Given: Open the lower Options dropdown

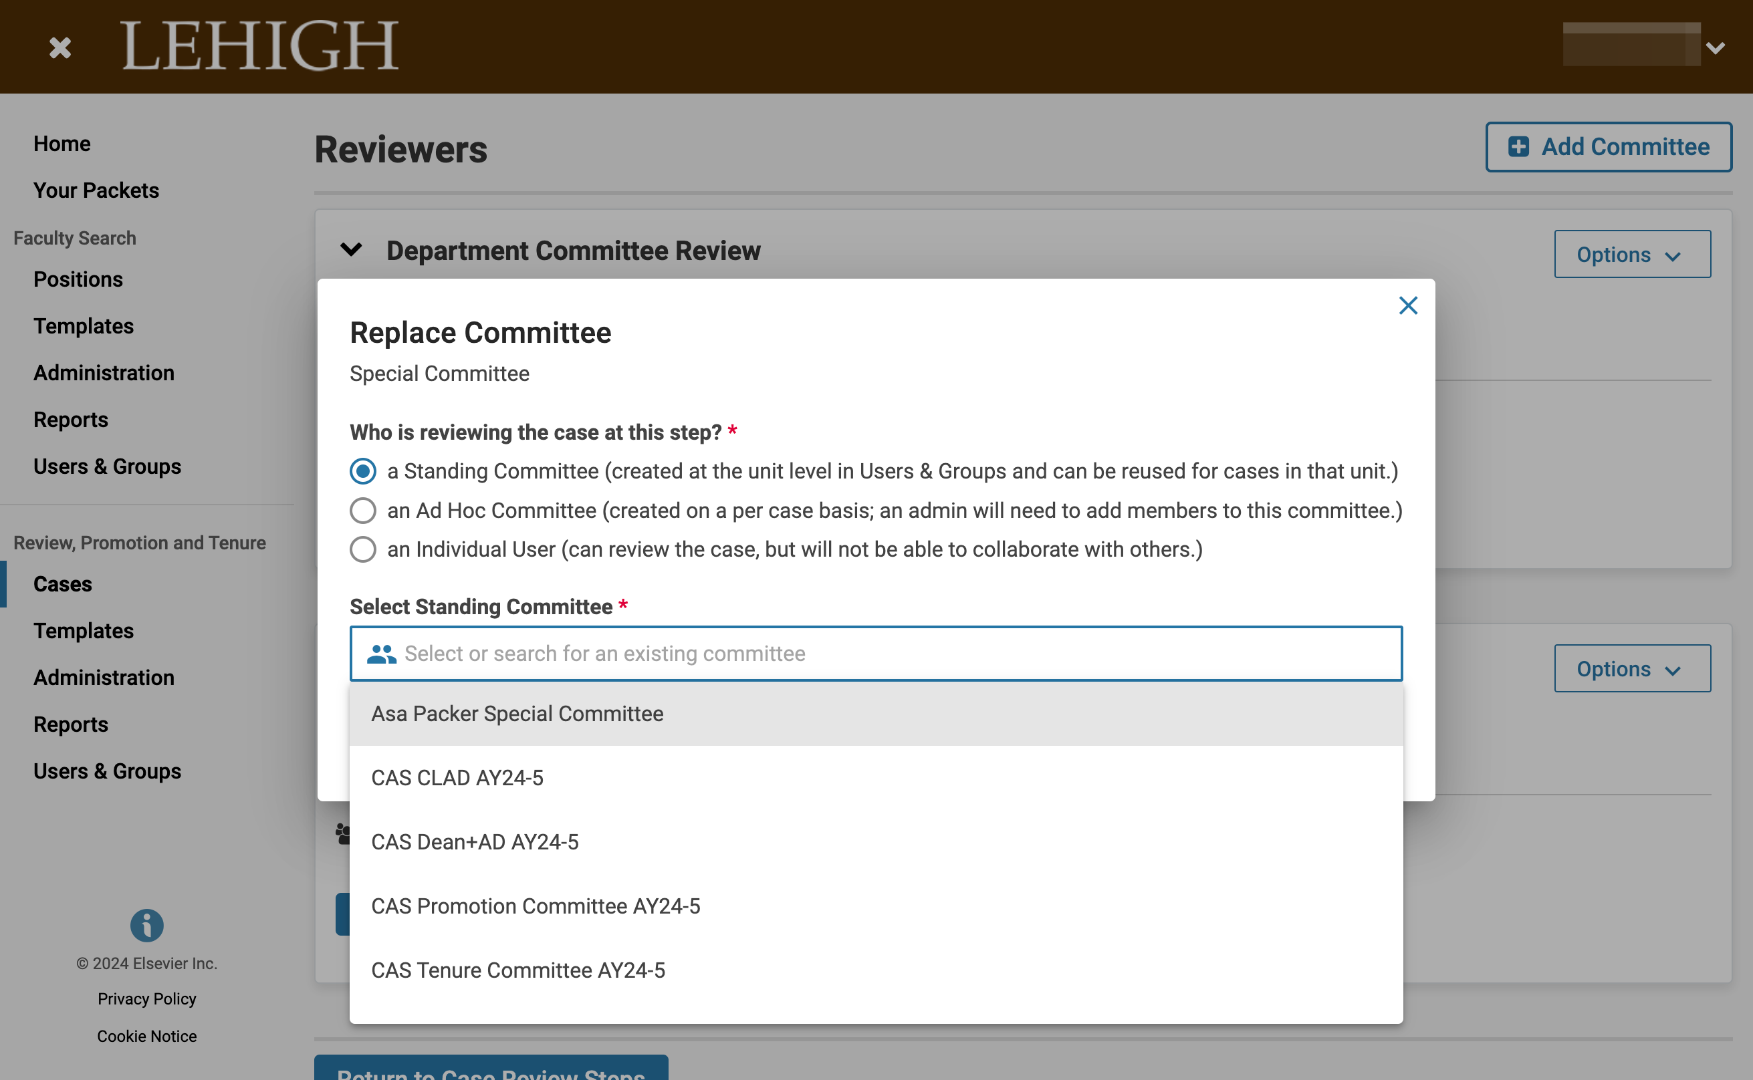Looking at the screenshot, I should (x=1631, y=668).
